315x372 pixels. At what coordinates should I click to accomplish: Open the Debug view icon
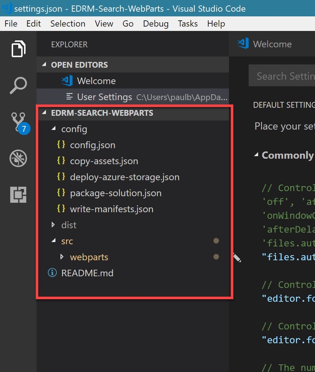click(x=18, y=158)
